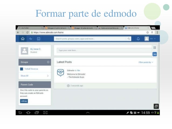Click the page vertical scrollbar
This screenshot has height=129, width=172.
(159, 72)
